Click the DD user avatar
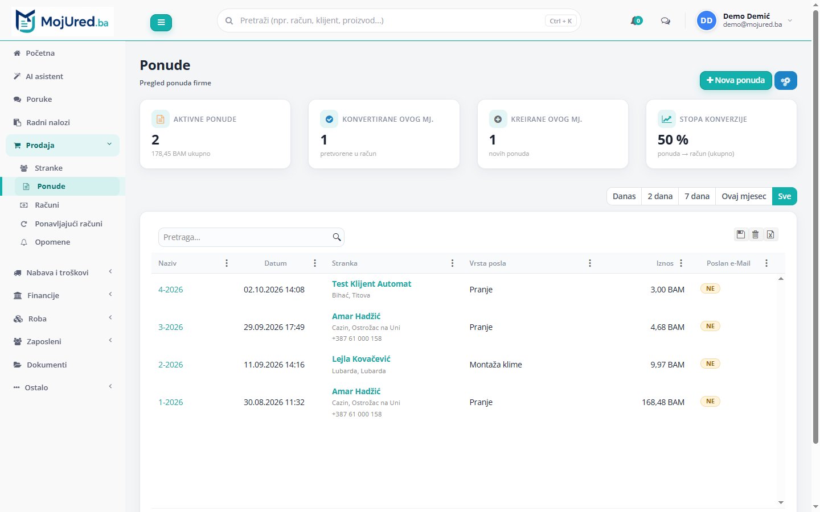 pos(707,20)
